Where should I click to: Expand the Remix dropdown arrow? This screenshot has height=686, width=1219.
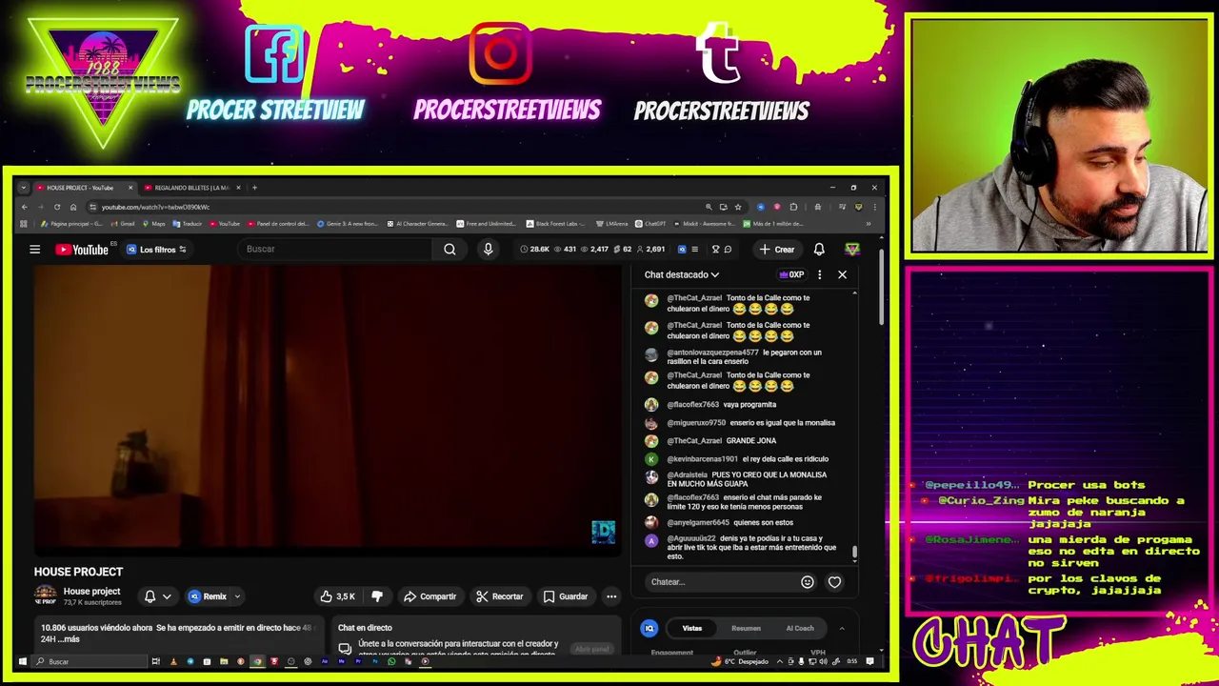237,596
